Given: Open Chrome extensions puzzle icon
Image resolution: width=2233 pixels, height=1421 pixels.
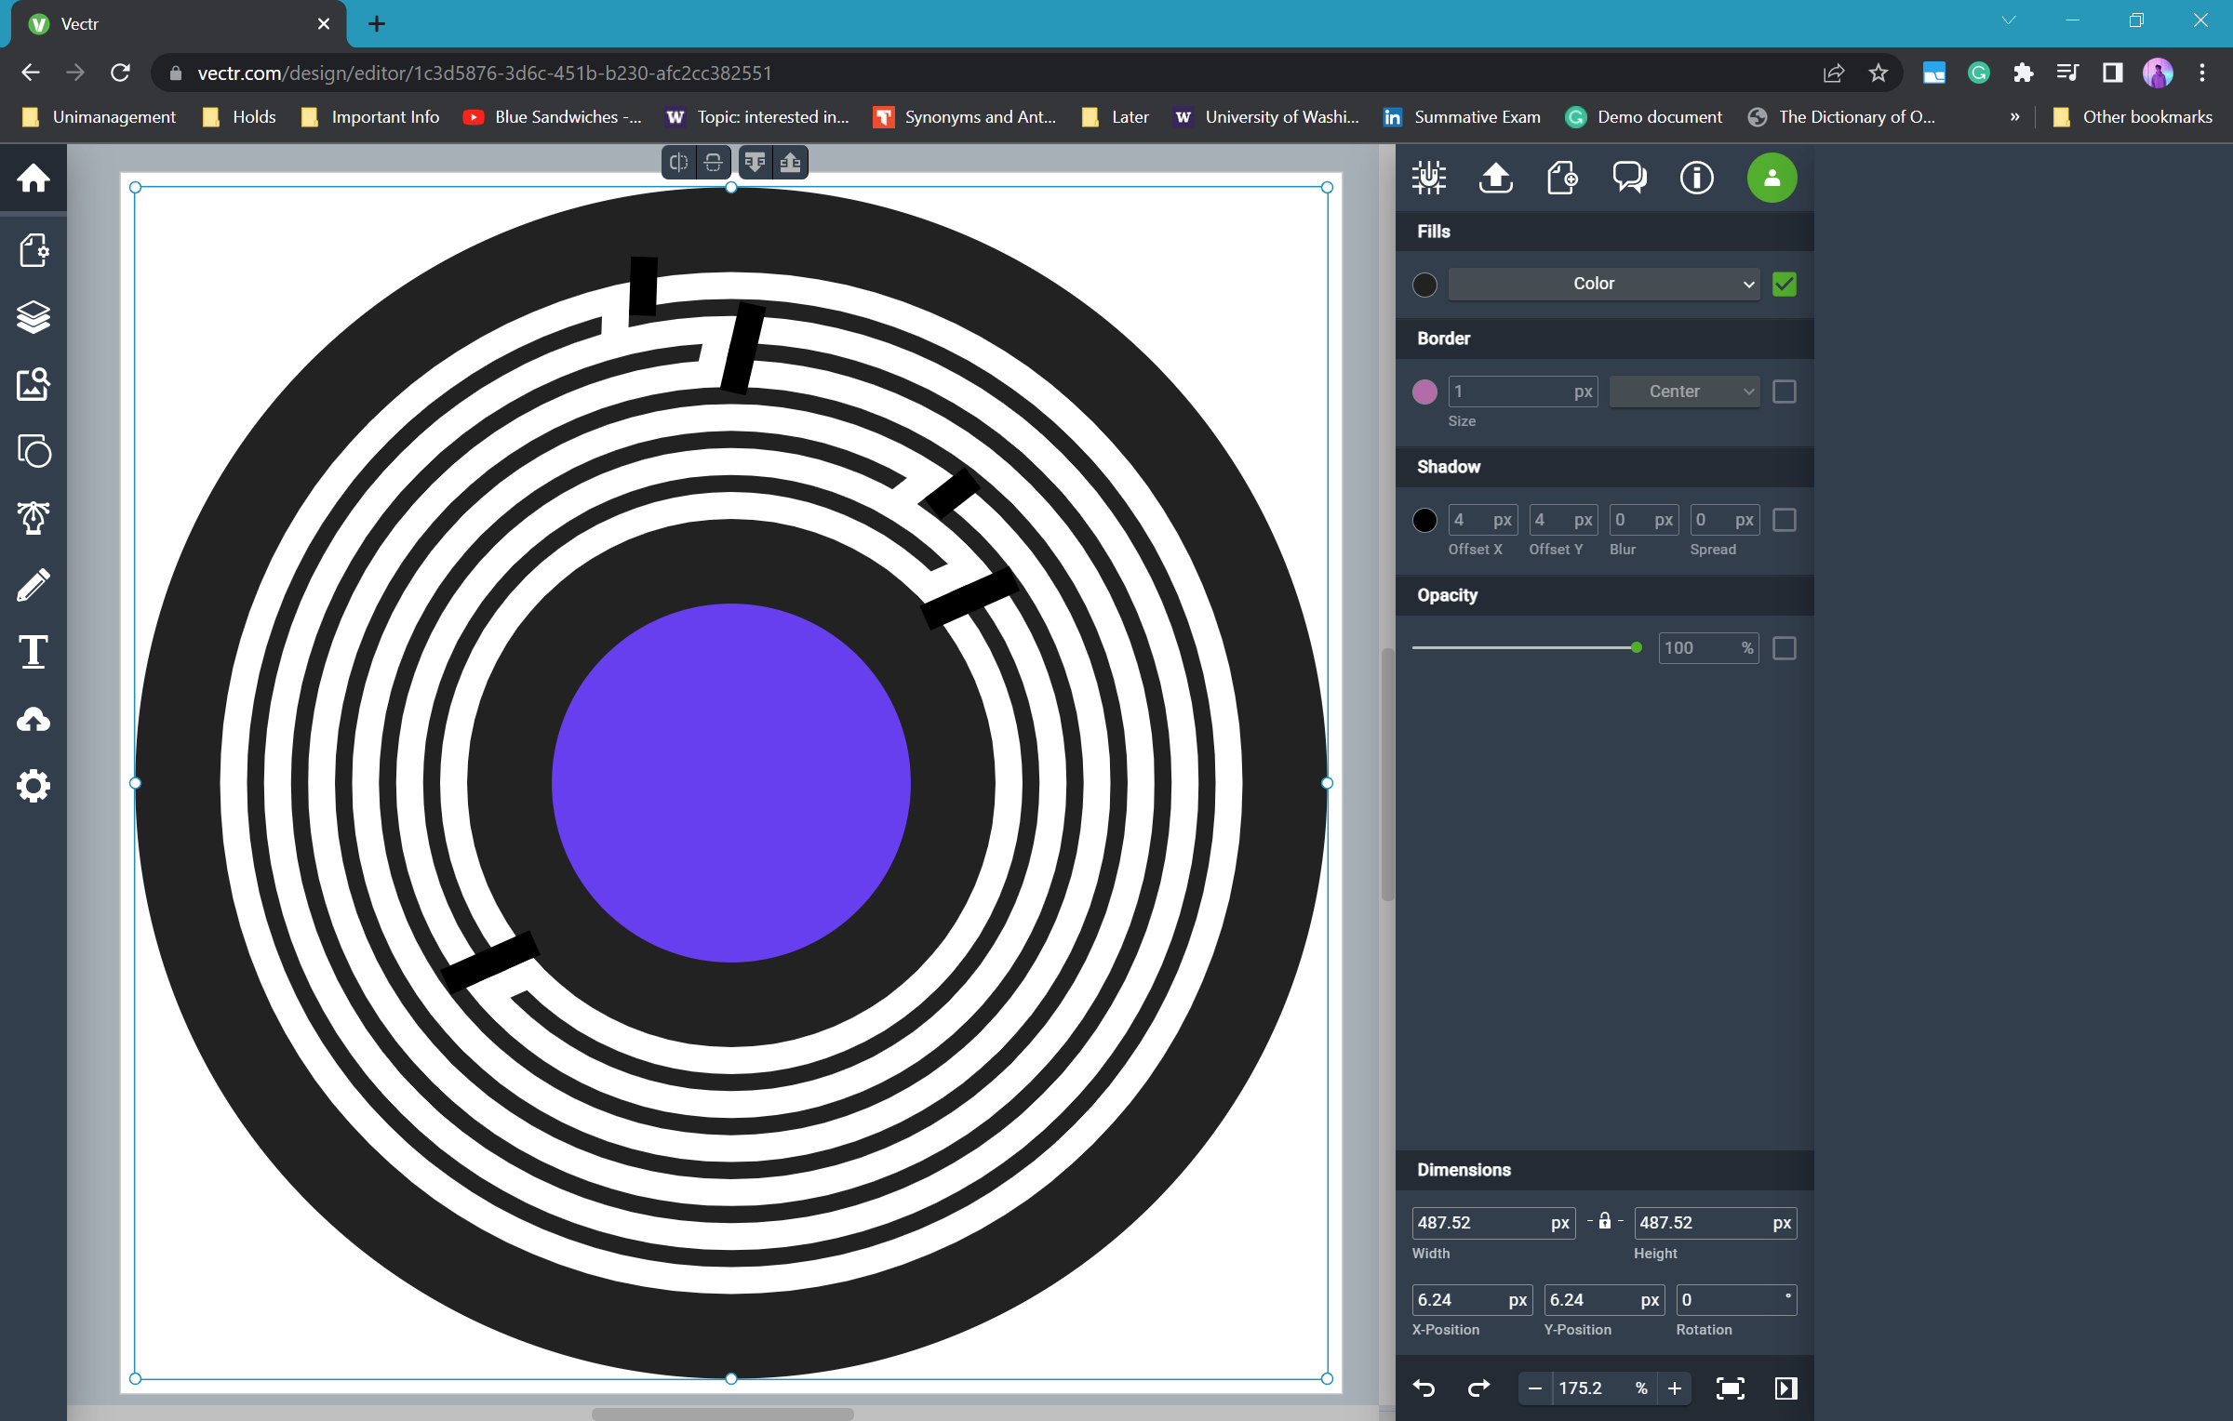Looking at the screenshot, I should [2023, 73].
